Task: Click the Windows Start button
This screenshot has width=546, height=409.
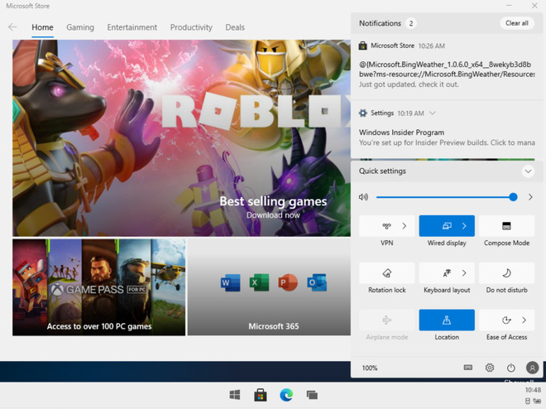Action: tap(235, 395)
